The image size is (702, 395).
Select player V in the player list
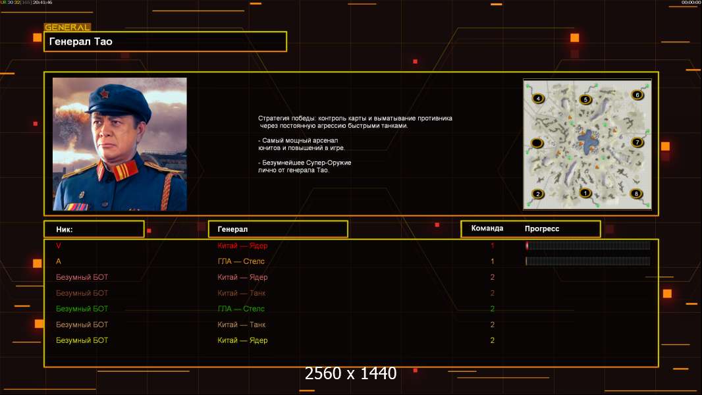59,246
